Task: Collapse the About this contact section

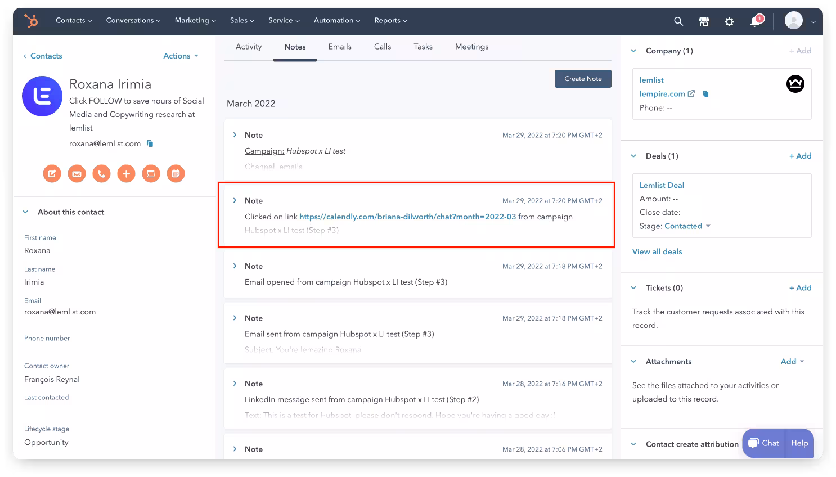Action: tap(25, 212)
